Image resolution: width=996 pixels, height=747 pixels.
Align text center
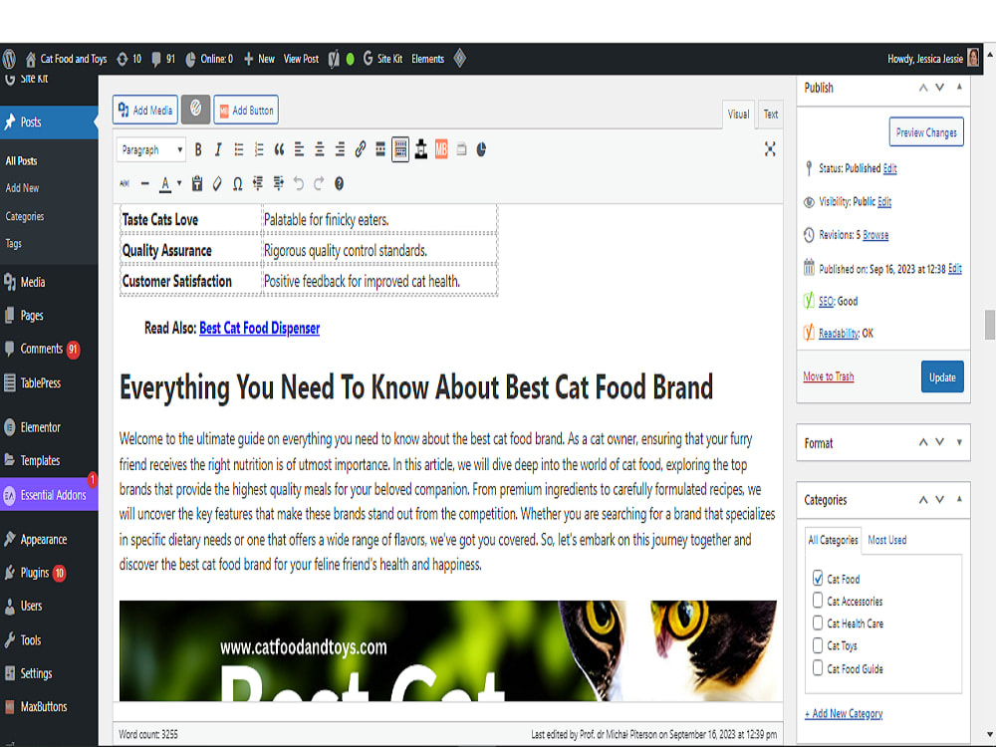(x=320, y=150)
